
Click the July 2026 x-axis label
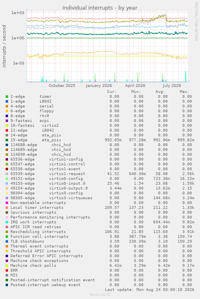click(172, 86)
